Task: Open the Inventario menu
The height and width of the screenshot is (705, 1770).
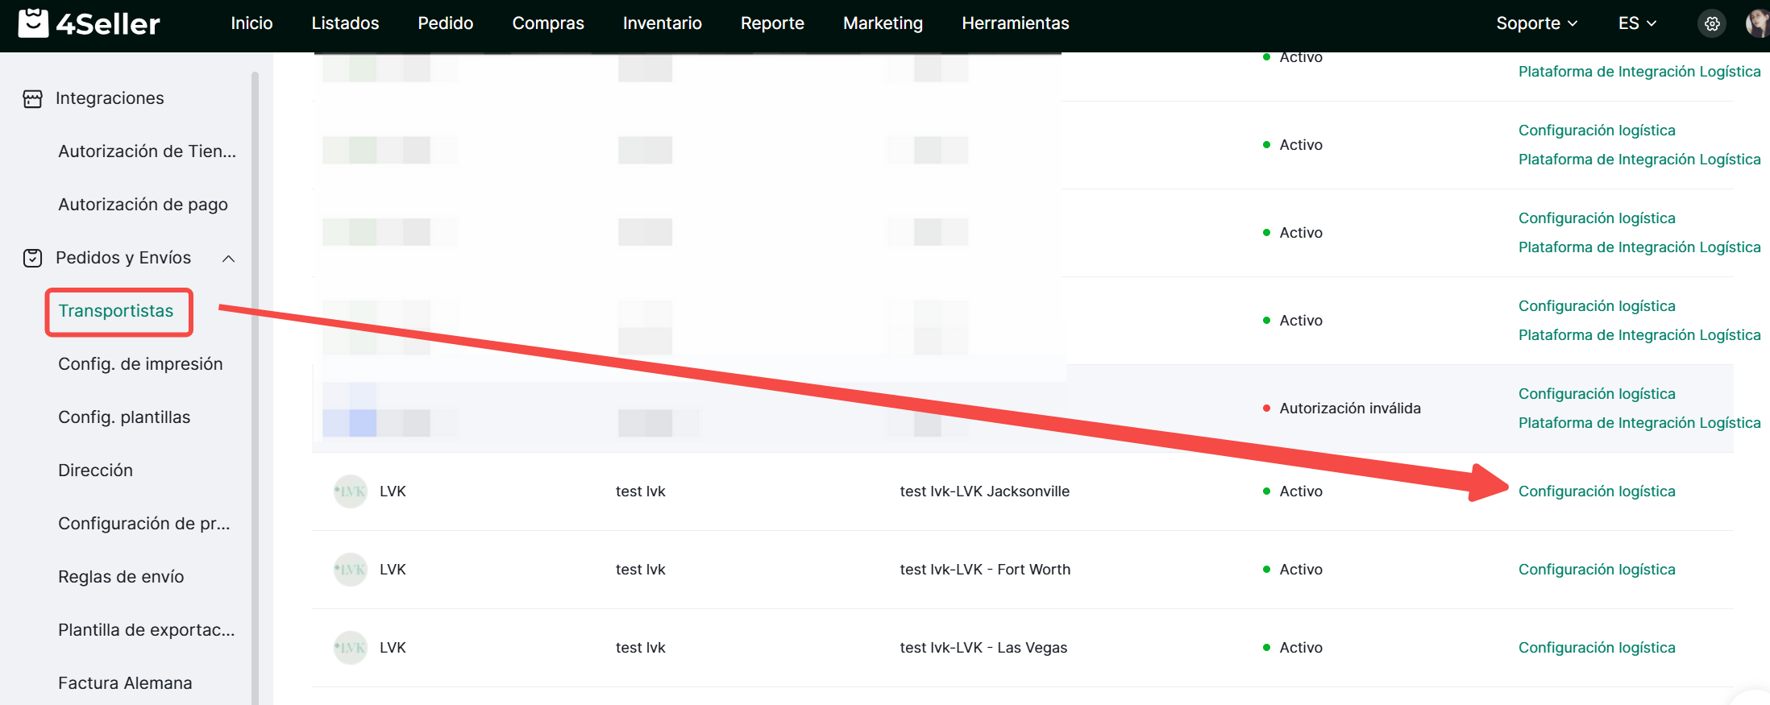Action: [662, 23]
